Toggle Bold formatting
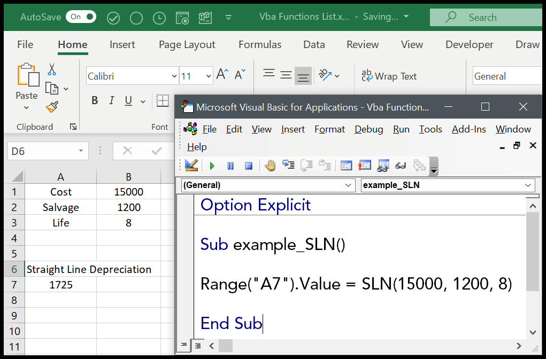The width and height of the screenshot is (546, 359). pos(95,100)
